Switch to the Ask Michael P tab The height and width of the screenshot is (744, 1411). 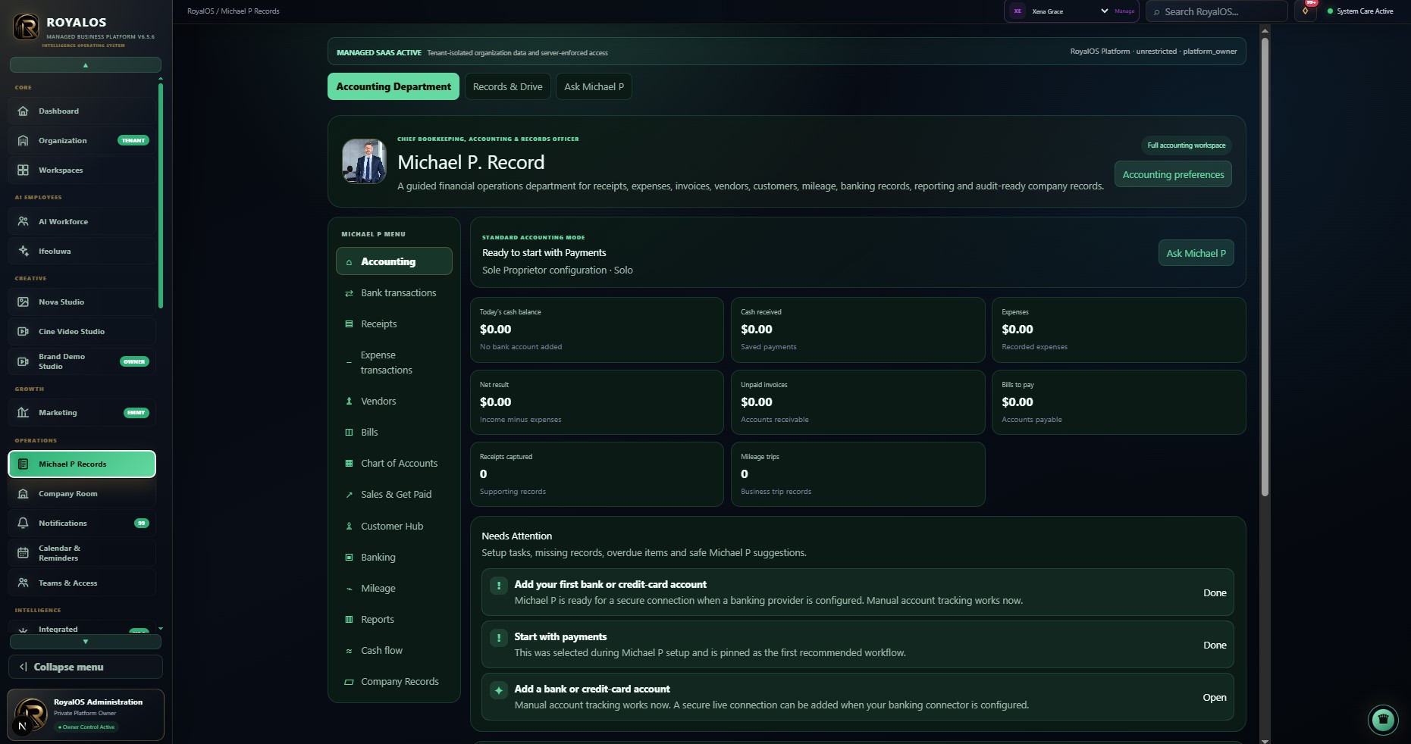click(x=594, y=86)
